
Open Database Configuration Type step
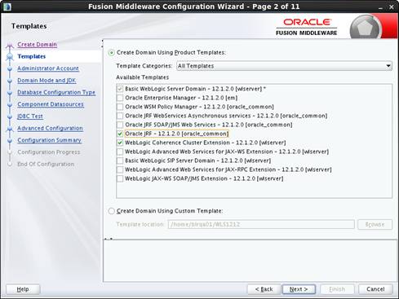[56, 92]
